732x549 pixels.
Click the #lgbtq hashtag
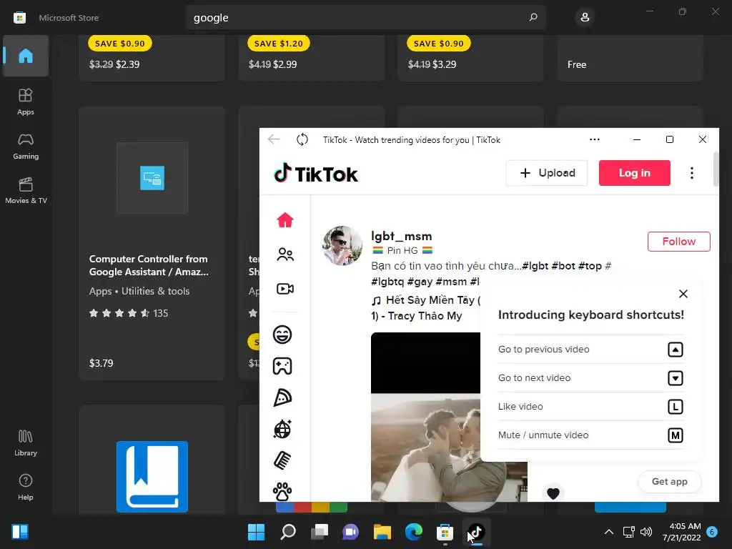pyautogui.click(x=387, y=282)
